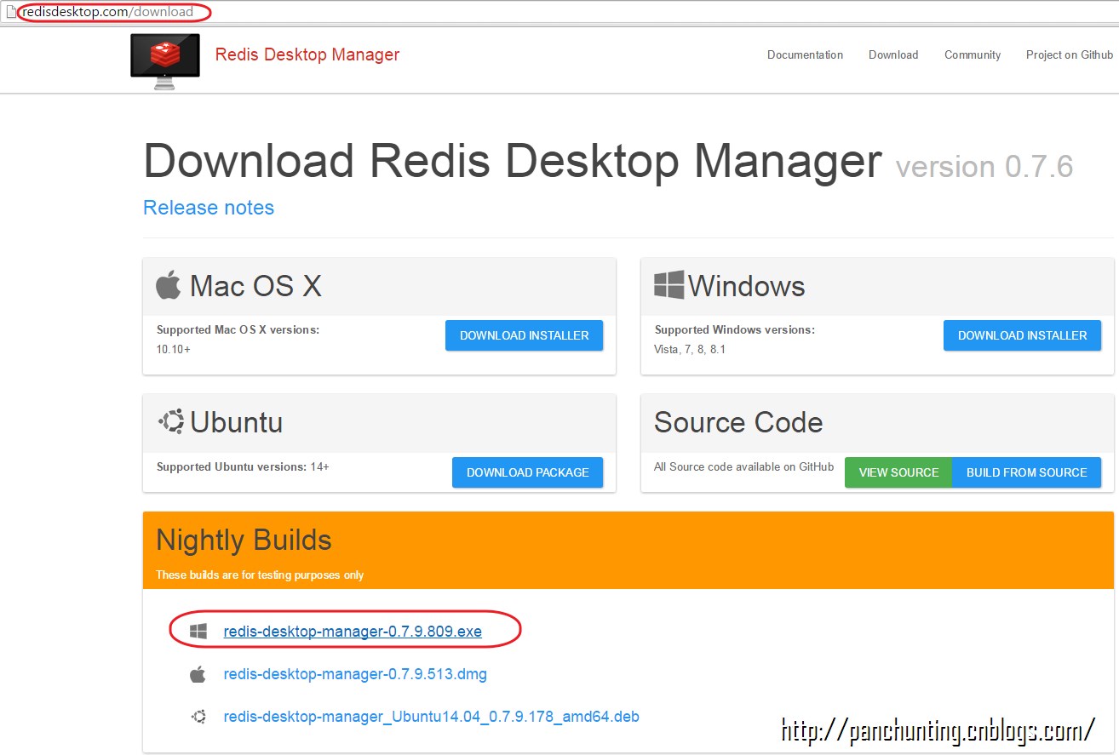Click the Windows logo in Windows card
The height and width of the screenshot is (755, 1119).
[669, 285]
